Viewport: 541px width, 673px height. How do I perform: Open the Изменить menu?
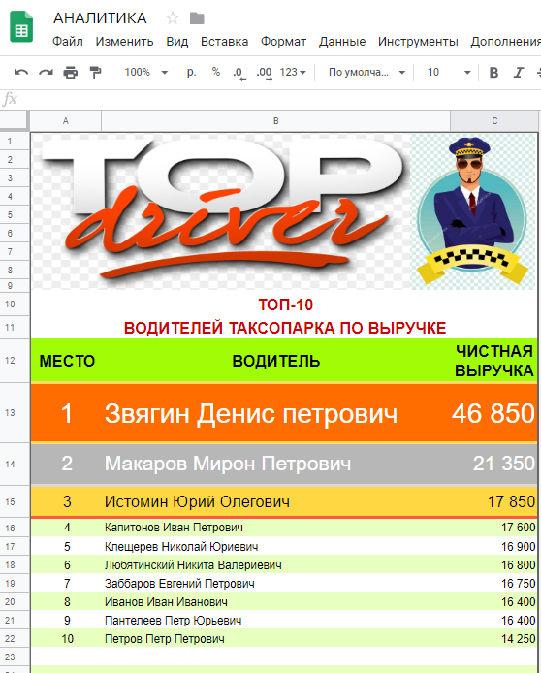[124, 41]
